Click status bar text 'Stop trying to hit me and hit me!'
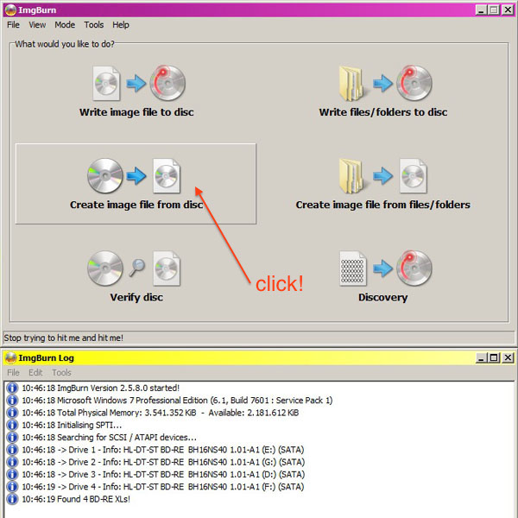518x518 pixels. 63,338
